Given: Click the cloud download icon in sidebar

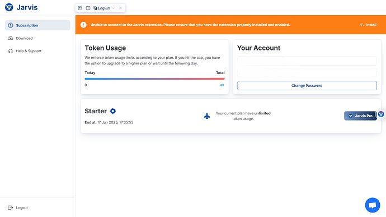Looking at the screenshot, I should tap(10, 38).
